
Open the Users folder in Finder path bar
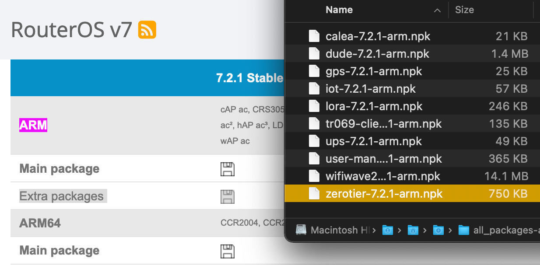[x=388, y=230]
